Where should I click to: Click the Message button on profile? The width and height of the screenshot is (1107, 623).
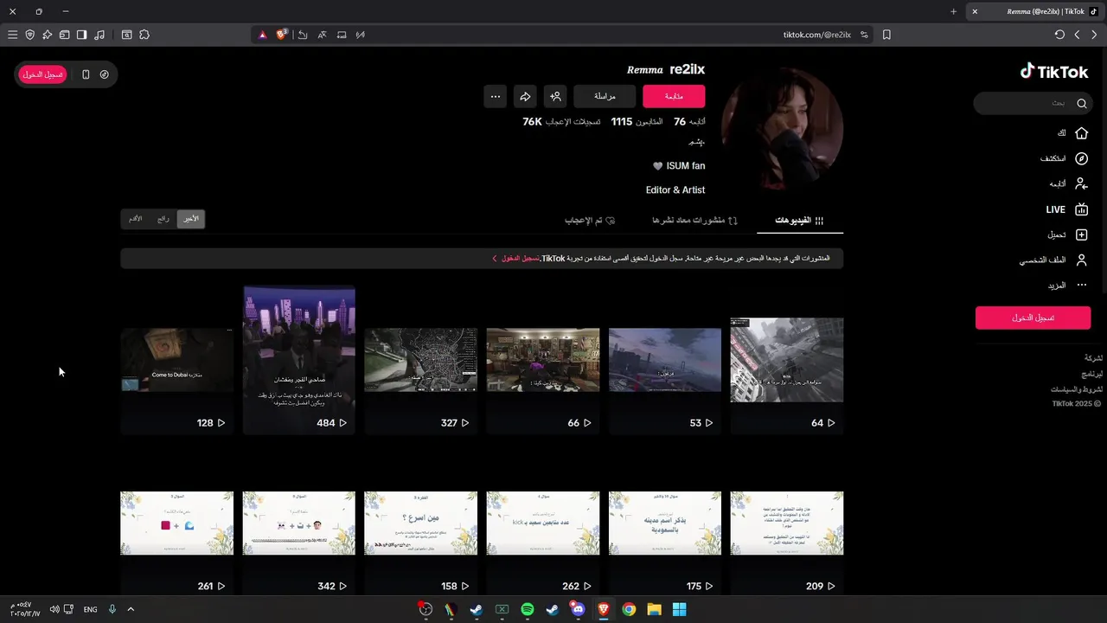point(605,96)
